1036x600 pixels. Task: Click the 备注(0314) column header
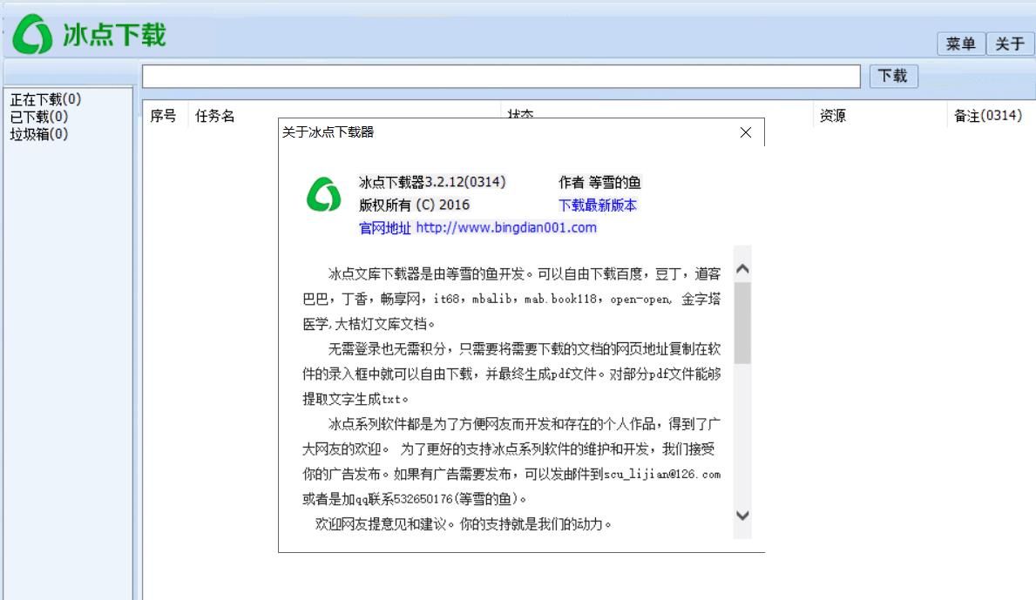click(983, 117)
